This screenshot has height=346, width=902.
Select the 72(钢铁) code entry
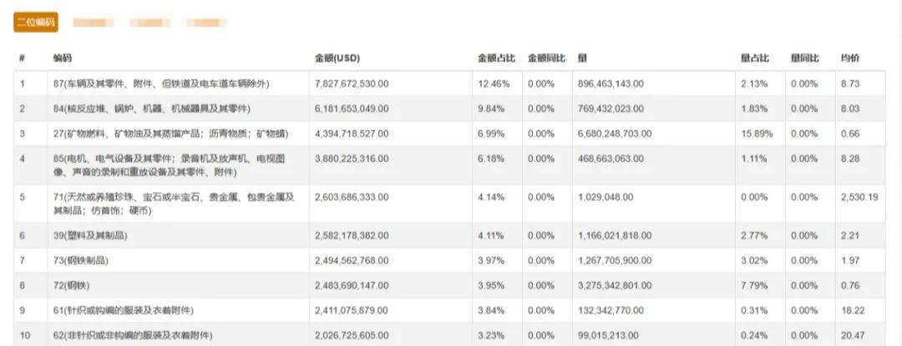point(73,285)
